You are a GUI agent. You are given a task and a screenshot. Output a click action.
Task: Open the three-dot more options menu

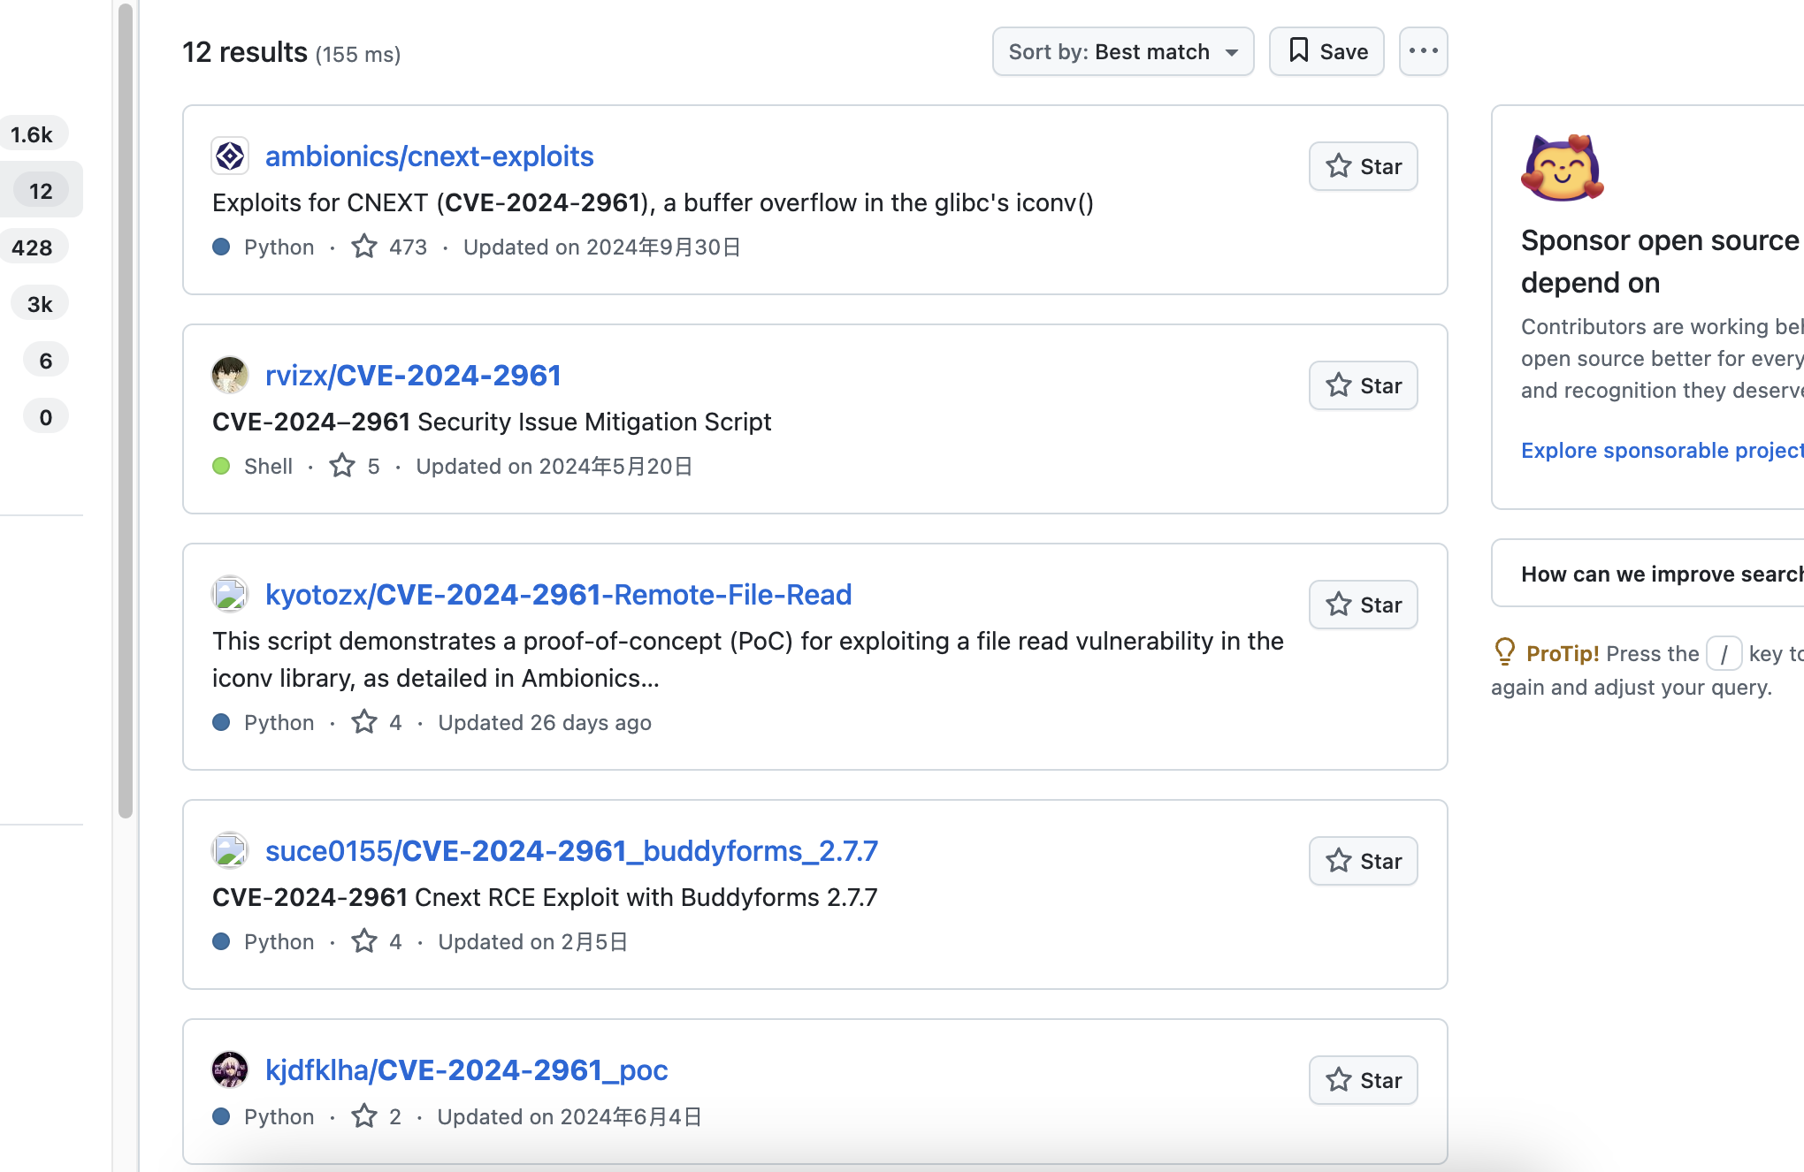pyautogui.click(x=1424, y=51)
